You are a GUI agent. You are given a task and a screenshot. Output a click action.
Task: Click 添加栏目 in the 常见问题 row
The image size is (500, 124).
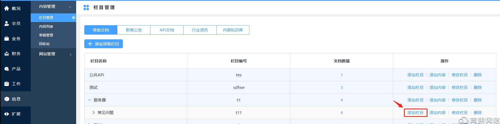coord(415,112)
